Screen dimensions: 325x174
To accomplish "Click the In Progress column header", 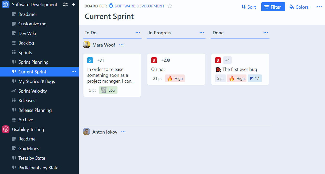I will coord(160,32).
